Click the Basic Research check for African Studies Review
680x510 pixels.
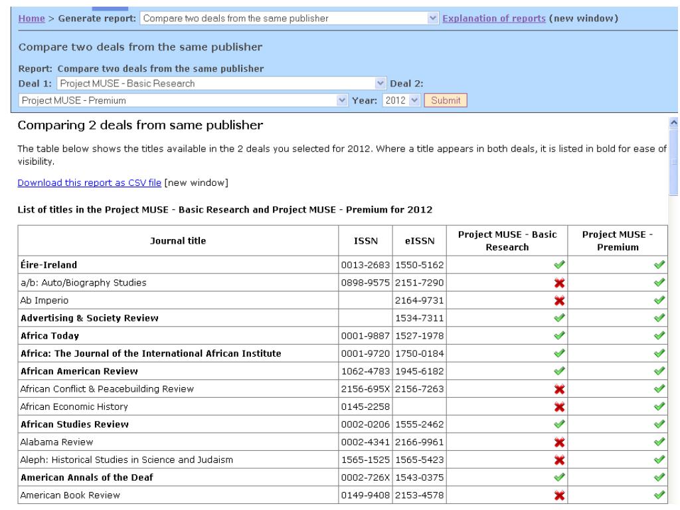pos(559,424)
